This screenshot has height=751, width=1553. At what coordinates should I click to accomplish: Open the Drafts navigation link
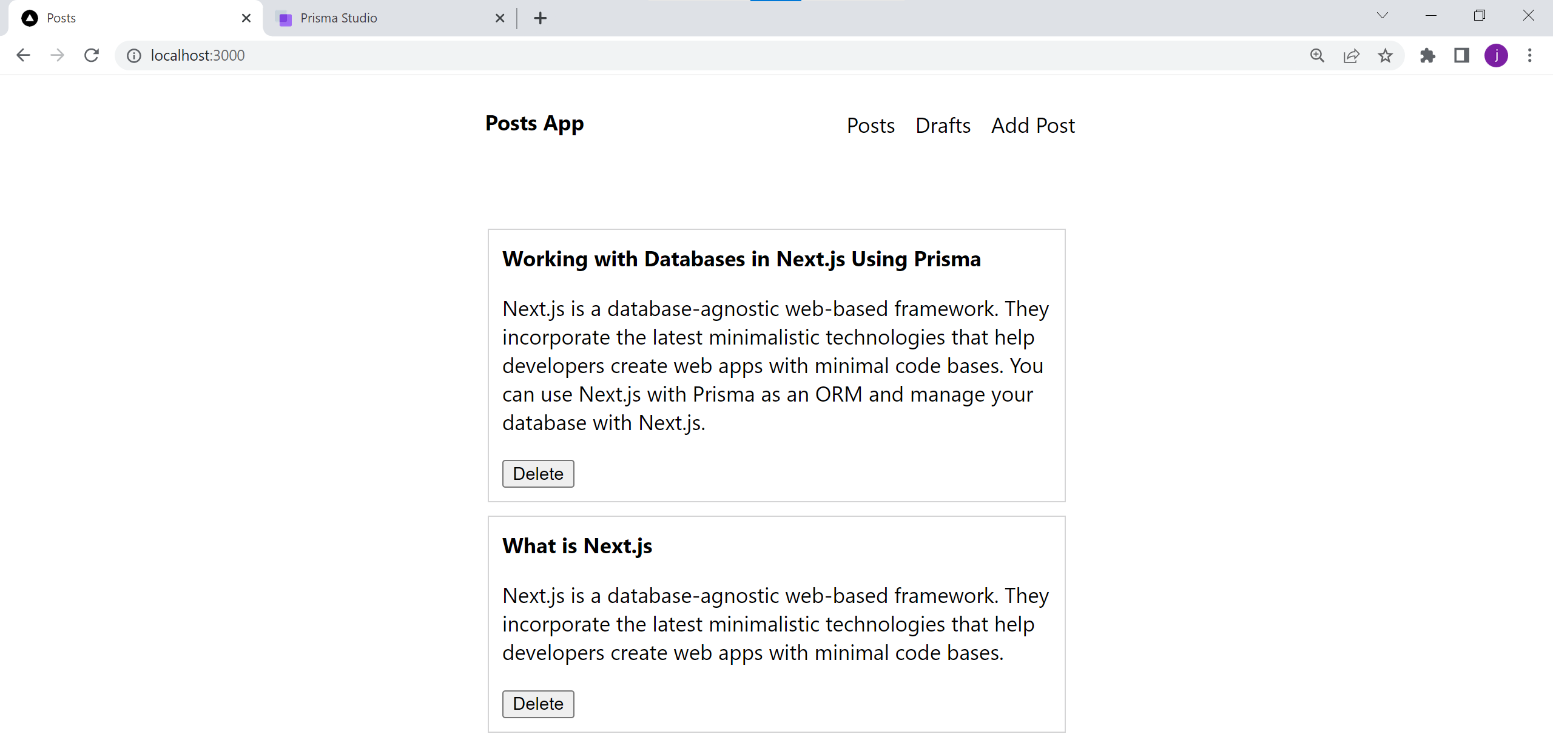tap(943, 126)
